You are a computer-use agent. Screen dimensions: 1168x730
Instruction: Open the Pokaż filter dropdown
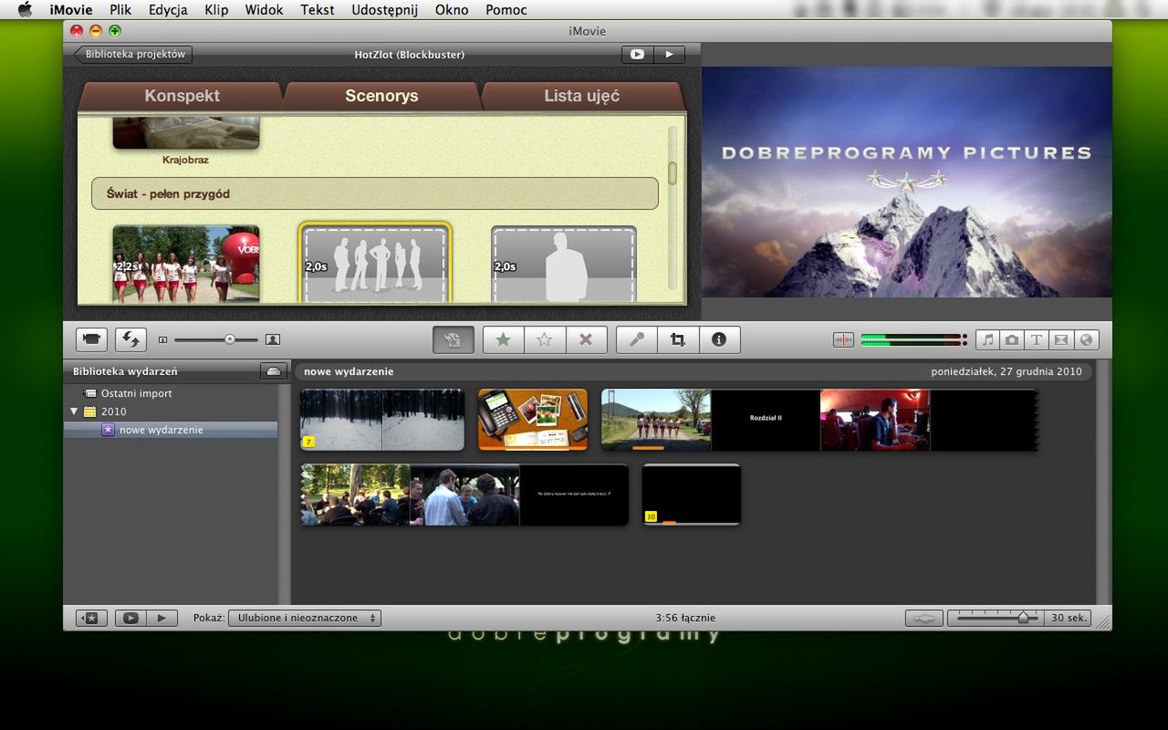point(305,618)
